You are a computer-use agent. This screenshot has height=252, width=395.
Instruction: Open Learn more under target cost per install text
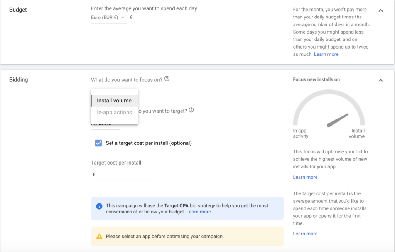coord(305,234)
